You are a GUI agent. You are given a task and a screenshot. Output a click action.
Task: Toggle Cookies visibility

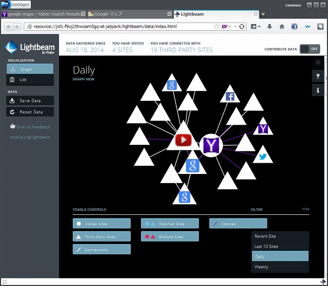point(238,224)
